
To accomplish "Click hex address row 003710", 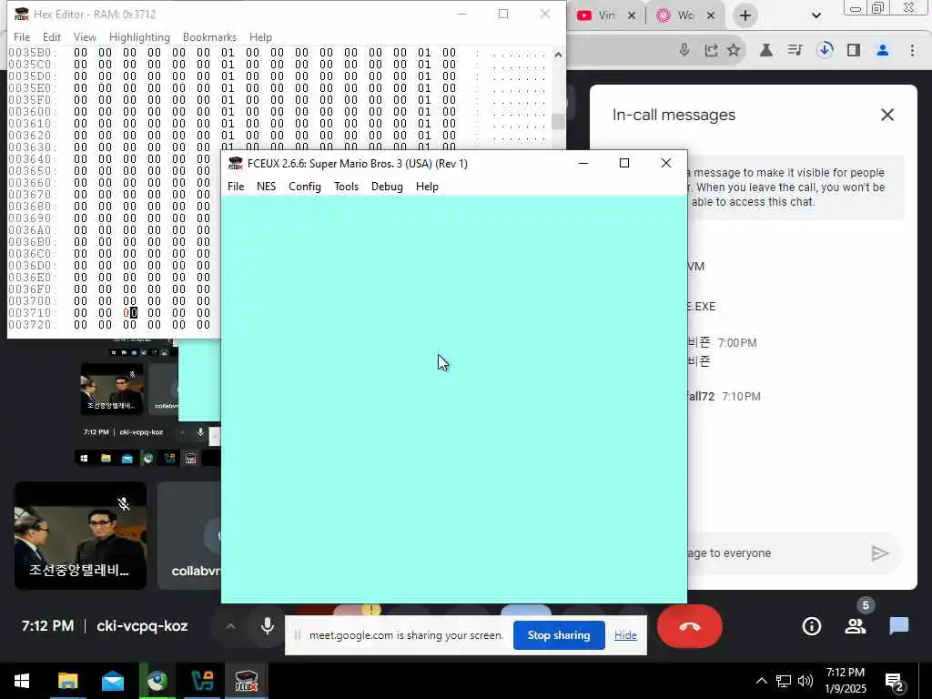I will tap(33, 313).
